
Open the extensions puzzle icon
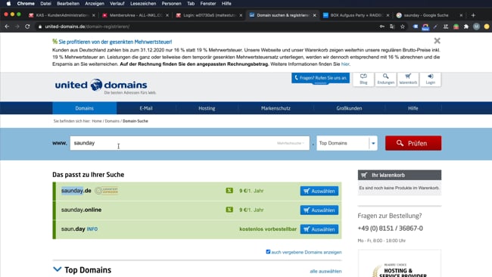[466, 26]
